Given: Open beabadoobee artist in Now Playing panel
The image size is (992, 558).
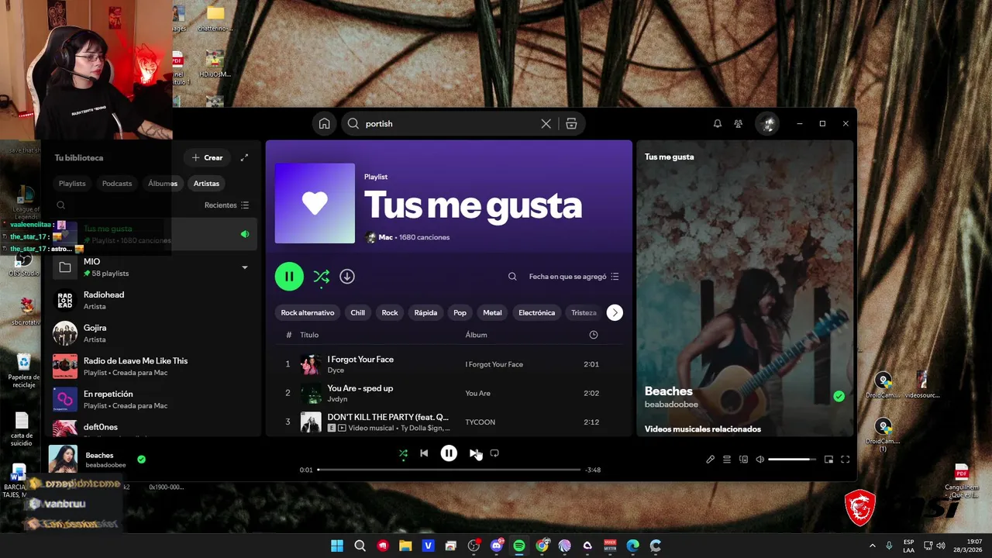Looking at the screenshot, I should click(x=671, y=405).
